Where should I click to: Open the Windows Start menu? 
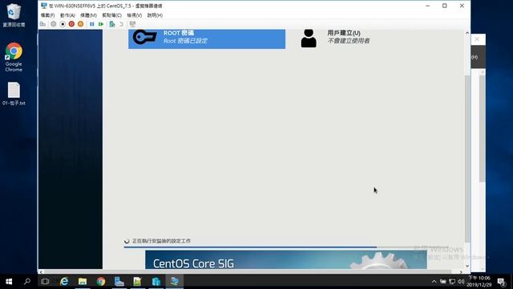tap(9, 282)
